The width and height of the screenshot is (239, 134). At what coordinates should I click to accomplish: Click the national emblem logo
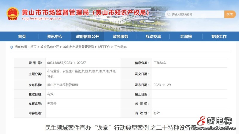pyautogui.click(x=13, y=14)
